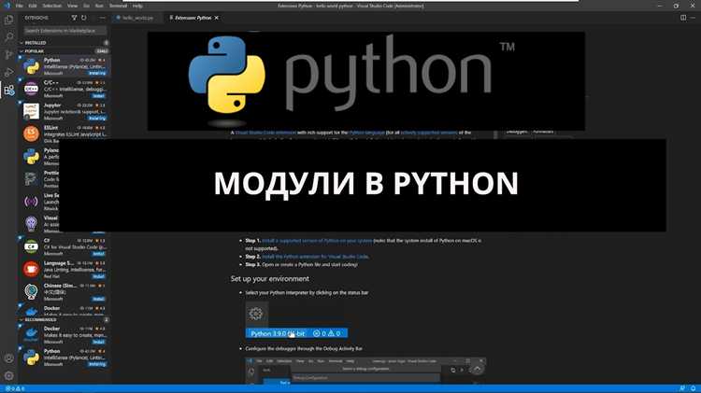Open the Accounts icon at sidebar bottom
This screenshot has width=701, height=393.
[x=9, y=358]
